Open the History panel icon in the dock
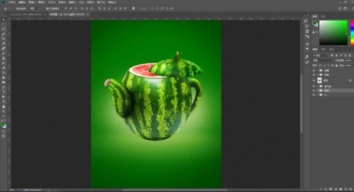 pyautogui.click(x=306, y=21)
